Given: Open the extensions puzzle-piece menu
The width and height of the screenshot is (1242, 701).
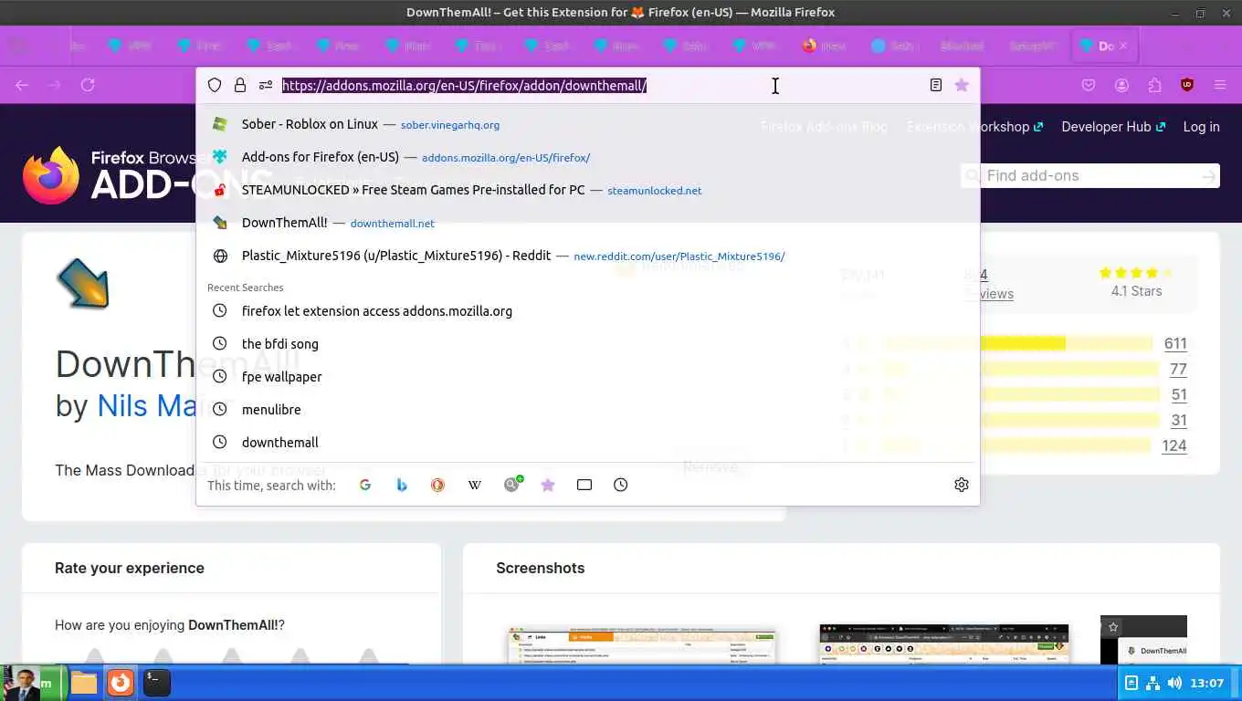Looking at the screenshot, I should click(1154, 85).
